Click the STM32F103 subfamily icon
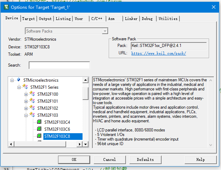Image resolution: width=221 pixels, height=170 pixels. click(32, 115)
